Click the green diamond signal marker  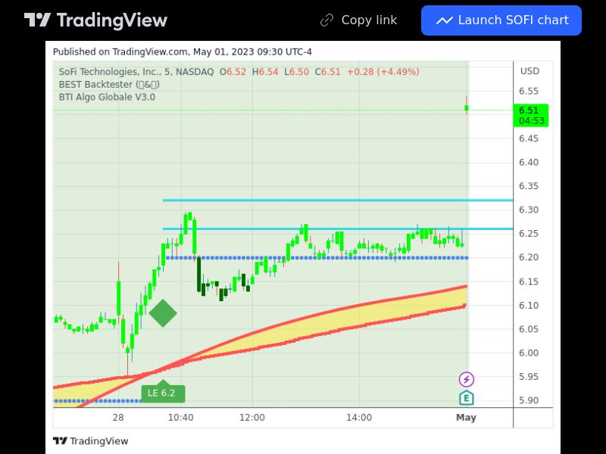coord(163,313)
